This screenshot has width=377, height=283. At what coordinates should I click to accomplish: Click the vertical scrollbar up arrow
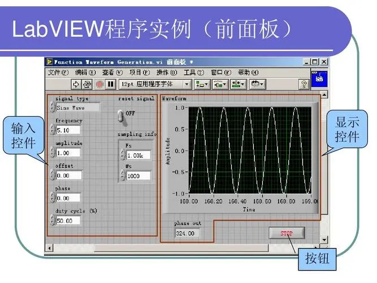click(324, 95)
